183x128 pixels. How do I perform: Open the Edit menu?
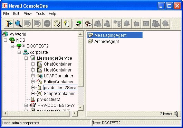[x=16, y=14]
